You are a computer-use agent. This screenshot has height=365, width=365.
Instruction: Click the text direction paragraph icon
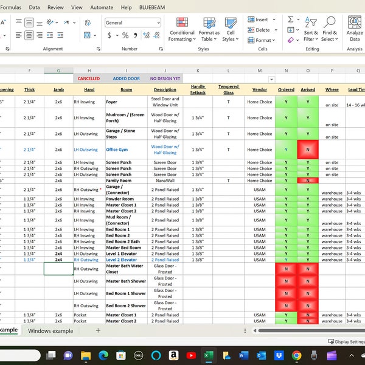tap(67, 23)
